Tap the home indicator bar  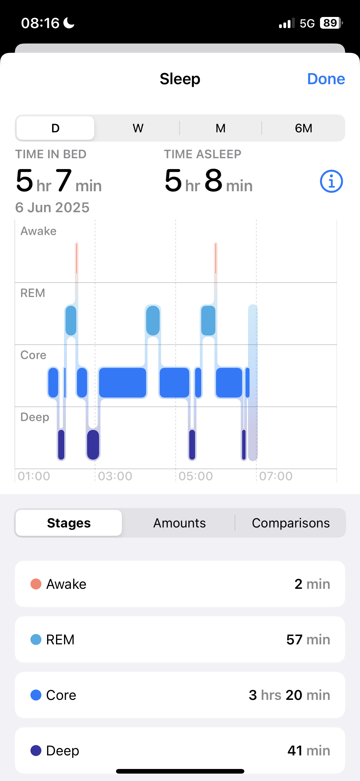180,771
